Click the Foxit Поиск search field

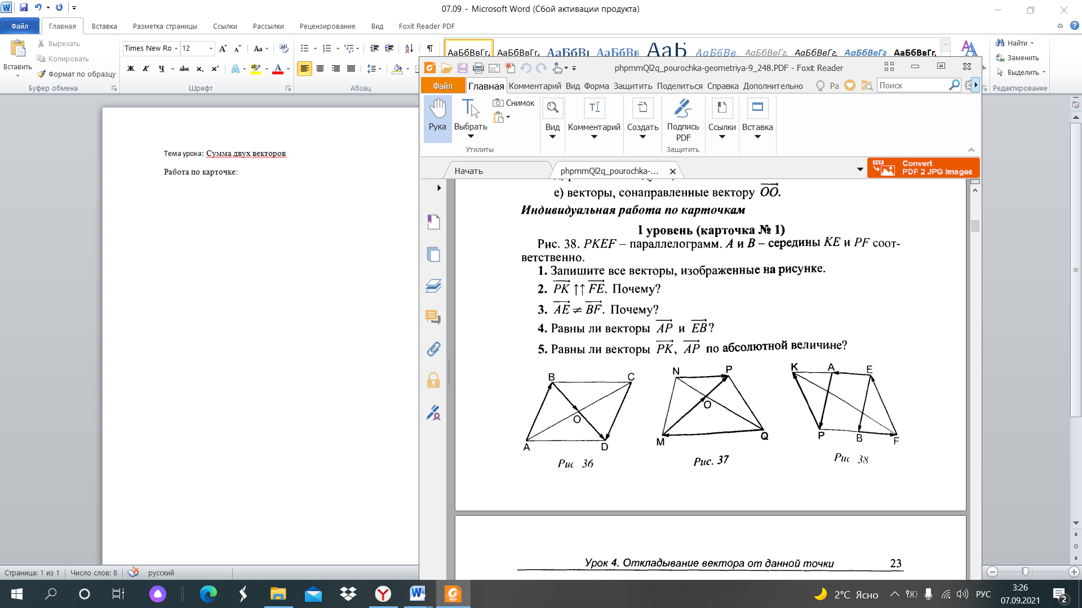(913, 85)
